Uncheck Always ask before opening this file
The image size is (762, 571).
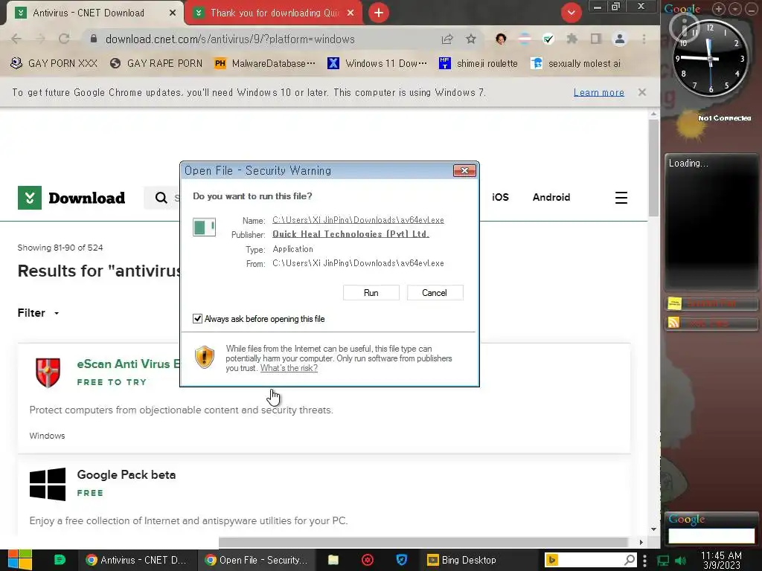(x=197, y=318)
